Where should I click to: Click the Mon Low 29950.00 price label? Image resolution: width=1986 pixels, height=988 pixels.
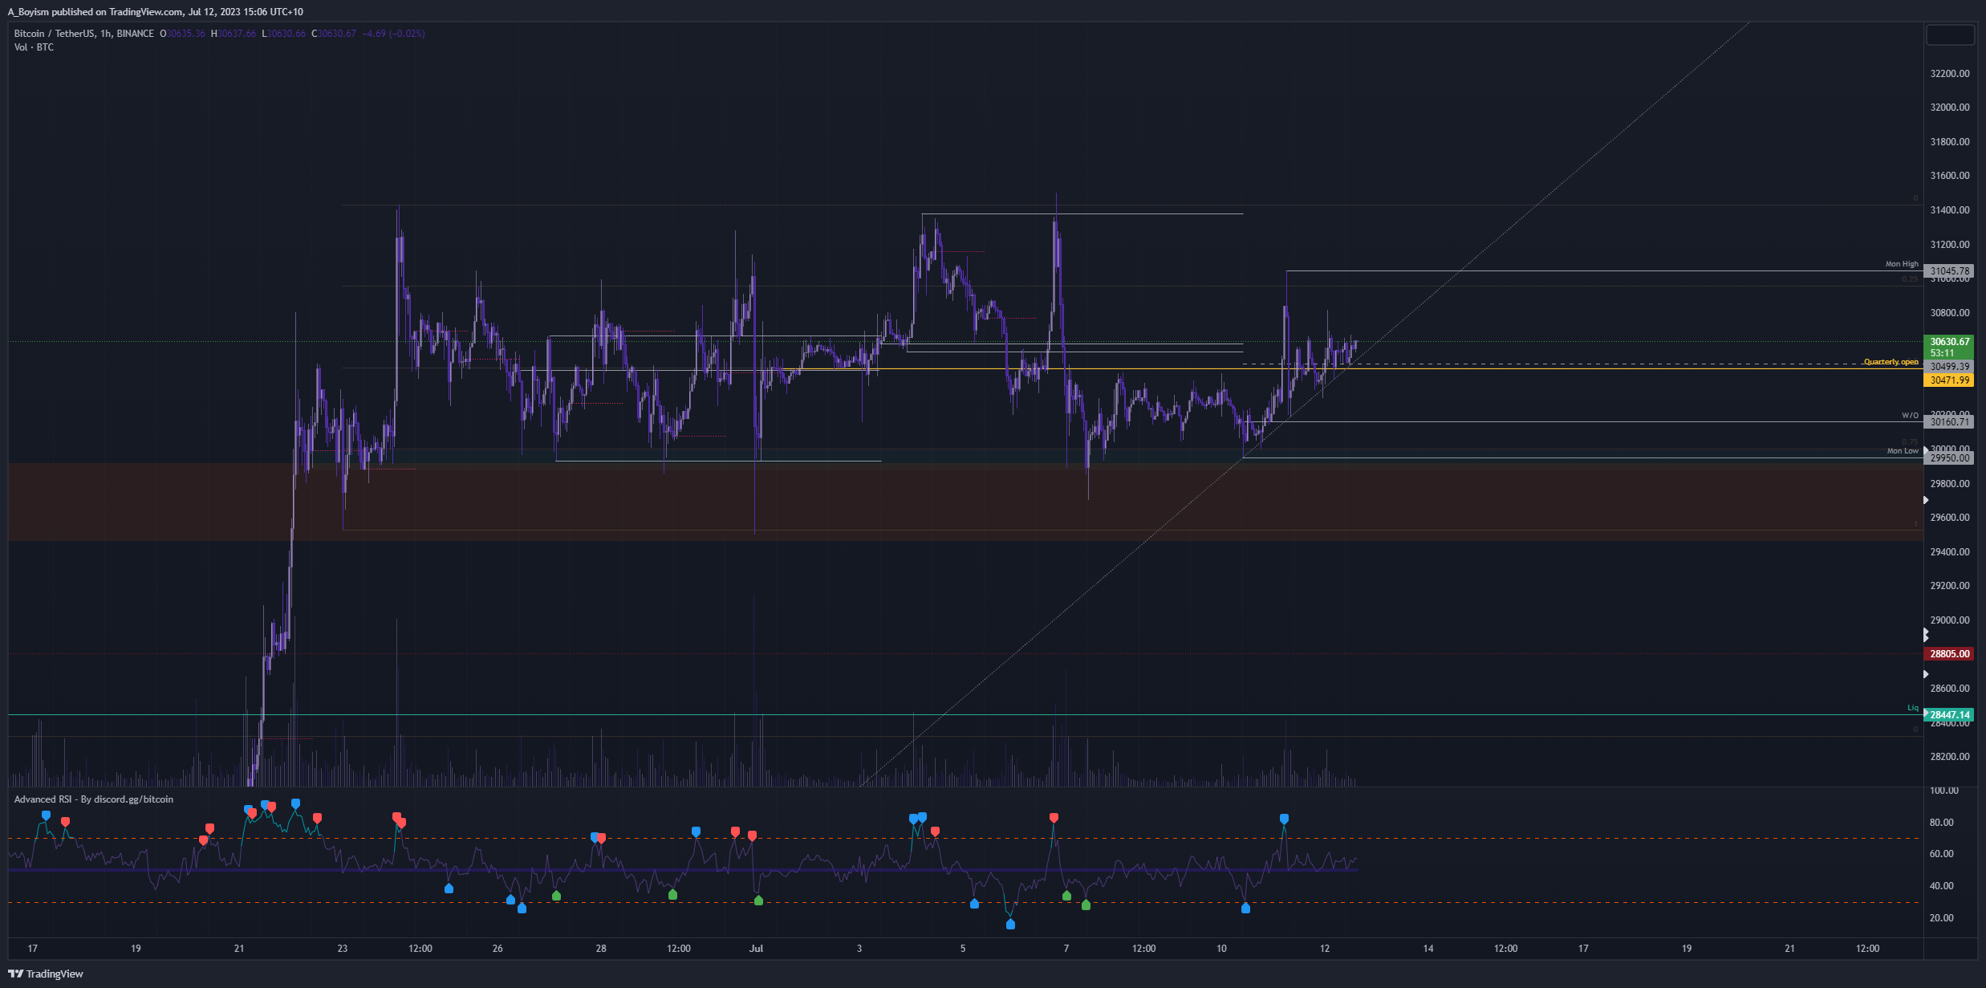(1949, 458)
